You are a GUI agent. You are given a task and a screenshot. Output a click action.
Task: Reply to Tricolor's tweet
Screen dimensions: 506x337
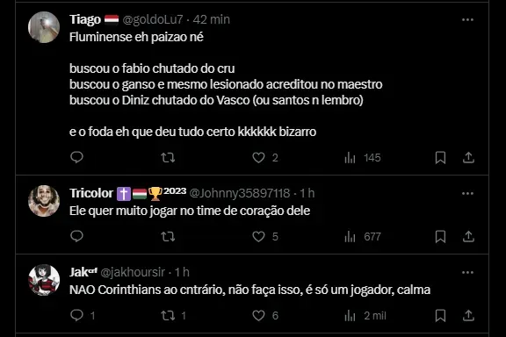(x=76, y=236)
